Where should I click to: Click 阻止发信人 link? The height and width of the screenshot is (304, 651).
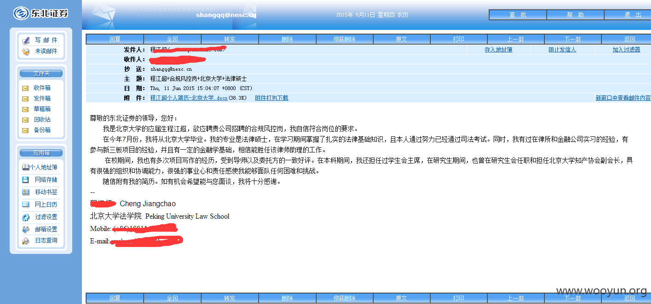[562, 50]
